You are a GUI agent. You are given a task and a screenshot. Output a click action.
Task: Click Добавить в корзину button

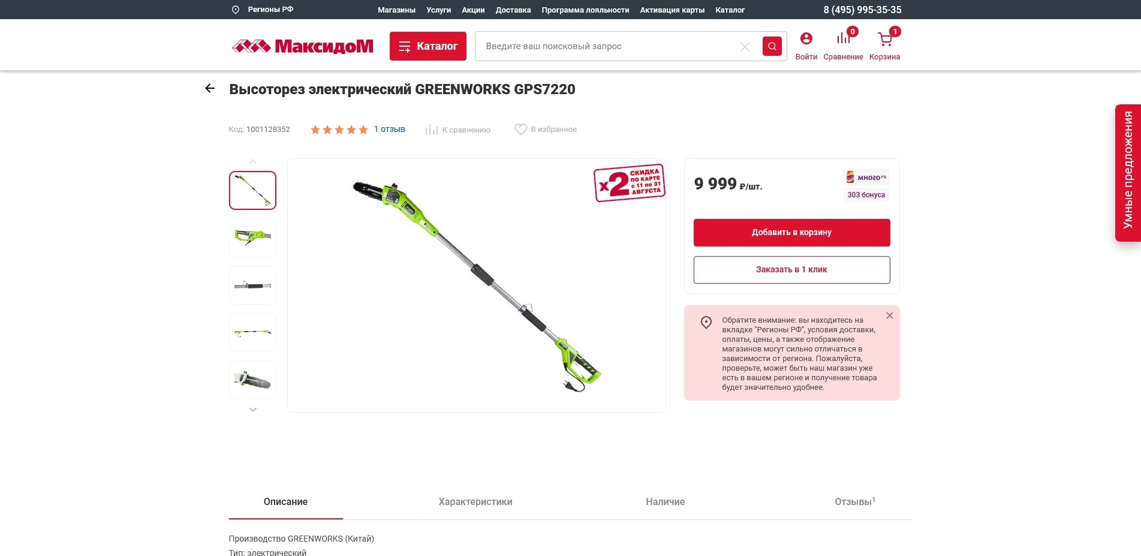(x=792, y=233)
